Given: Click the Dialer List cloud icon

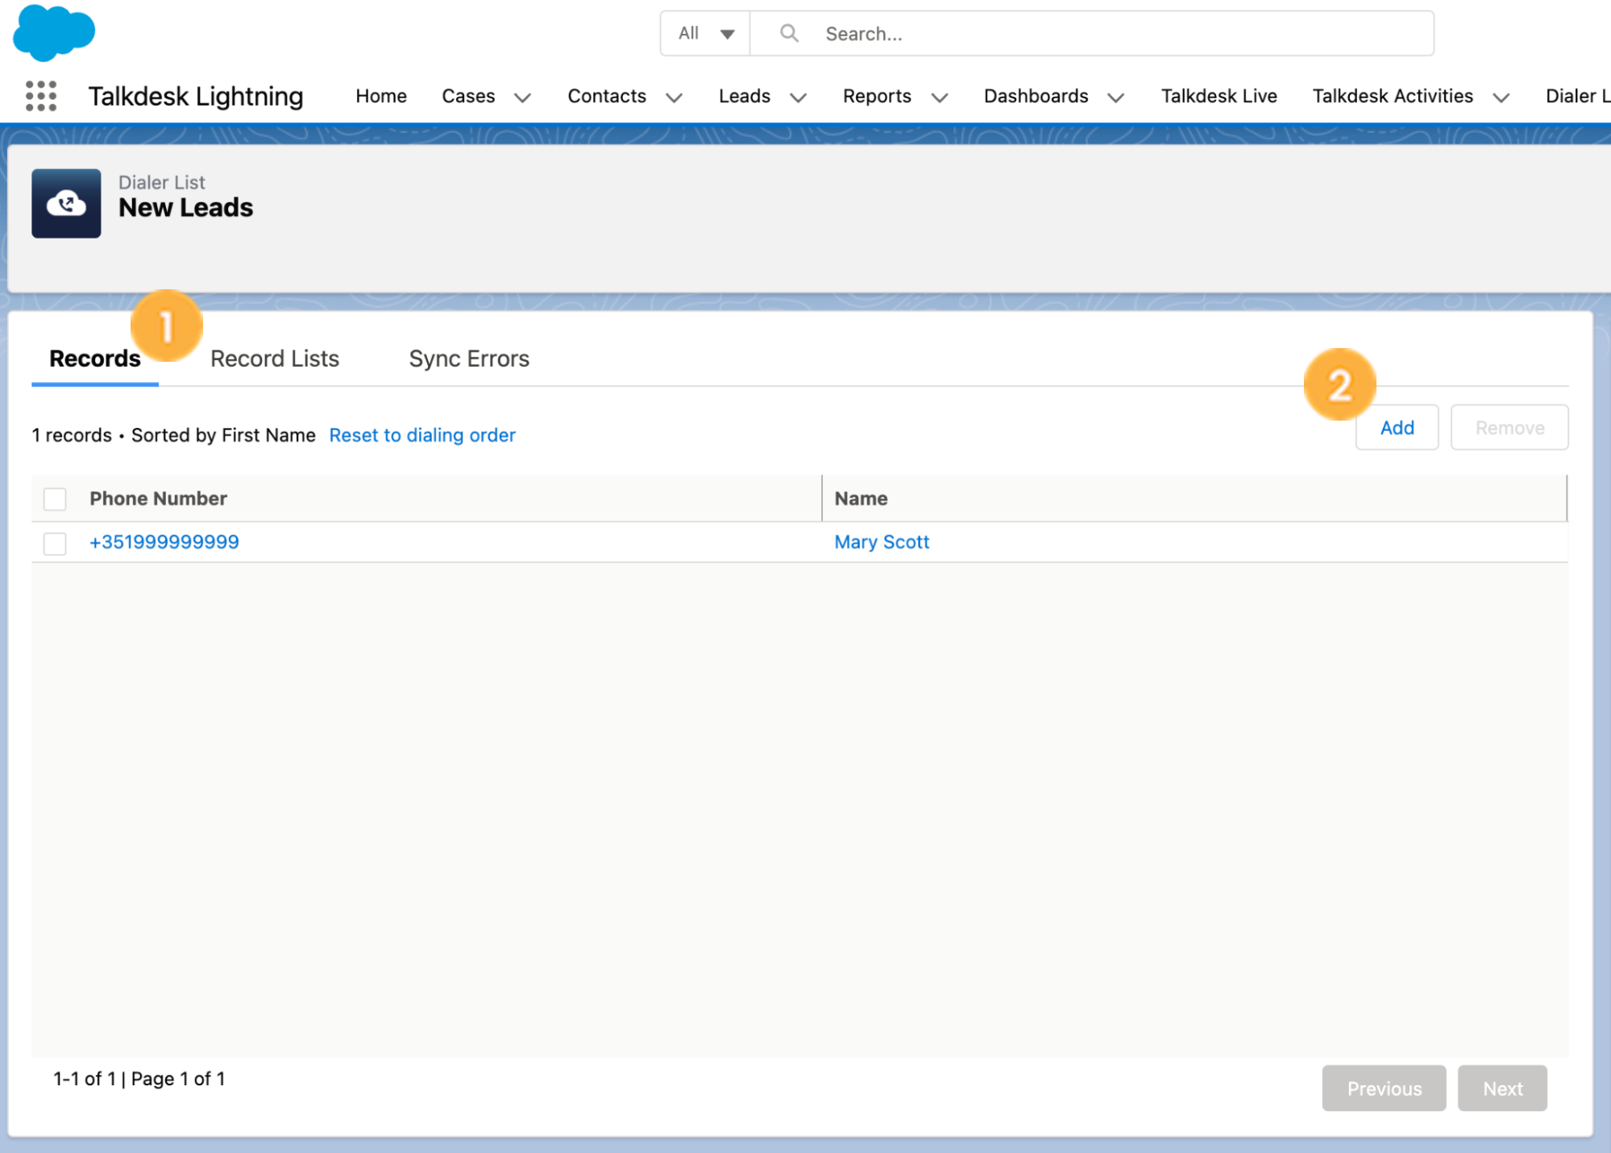Looking at the screenshot, I should tap(66, 204).
